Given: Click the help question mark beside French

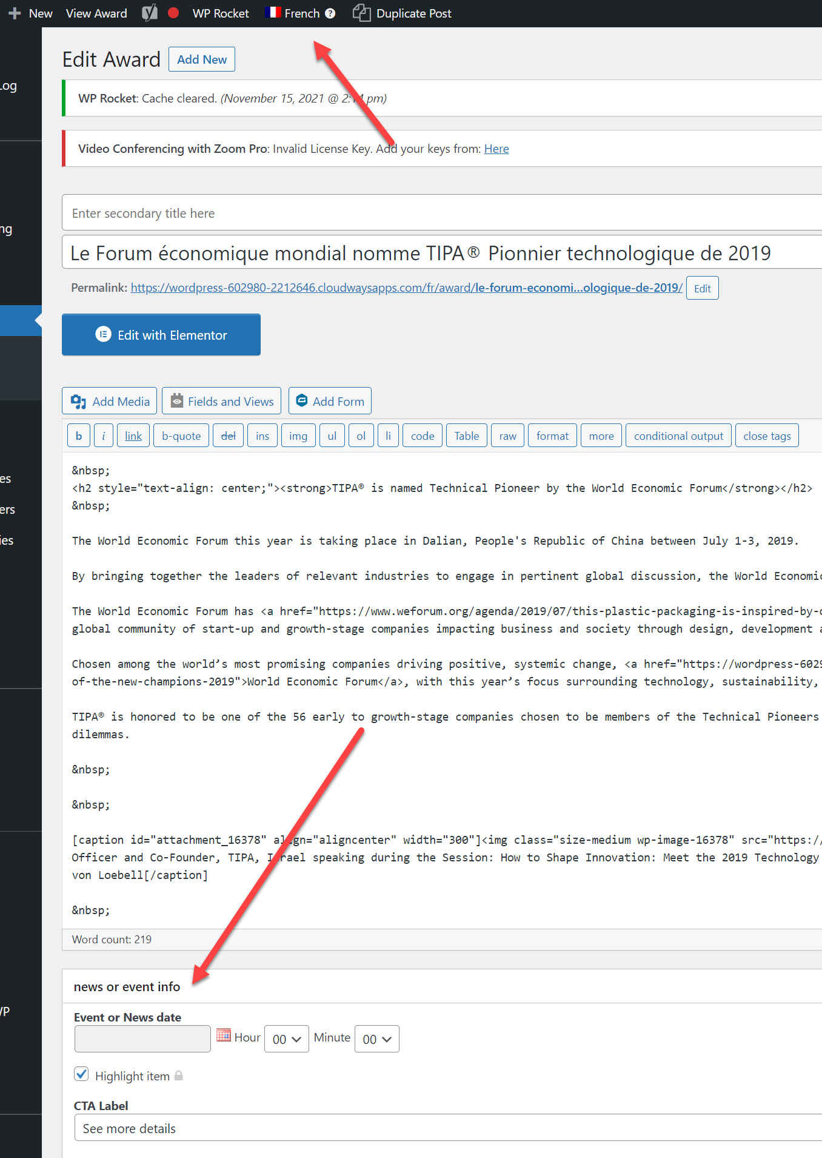Looking at the screenshot, I should pyautogui.click(x=330, y=13).
